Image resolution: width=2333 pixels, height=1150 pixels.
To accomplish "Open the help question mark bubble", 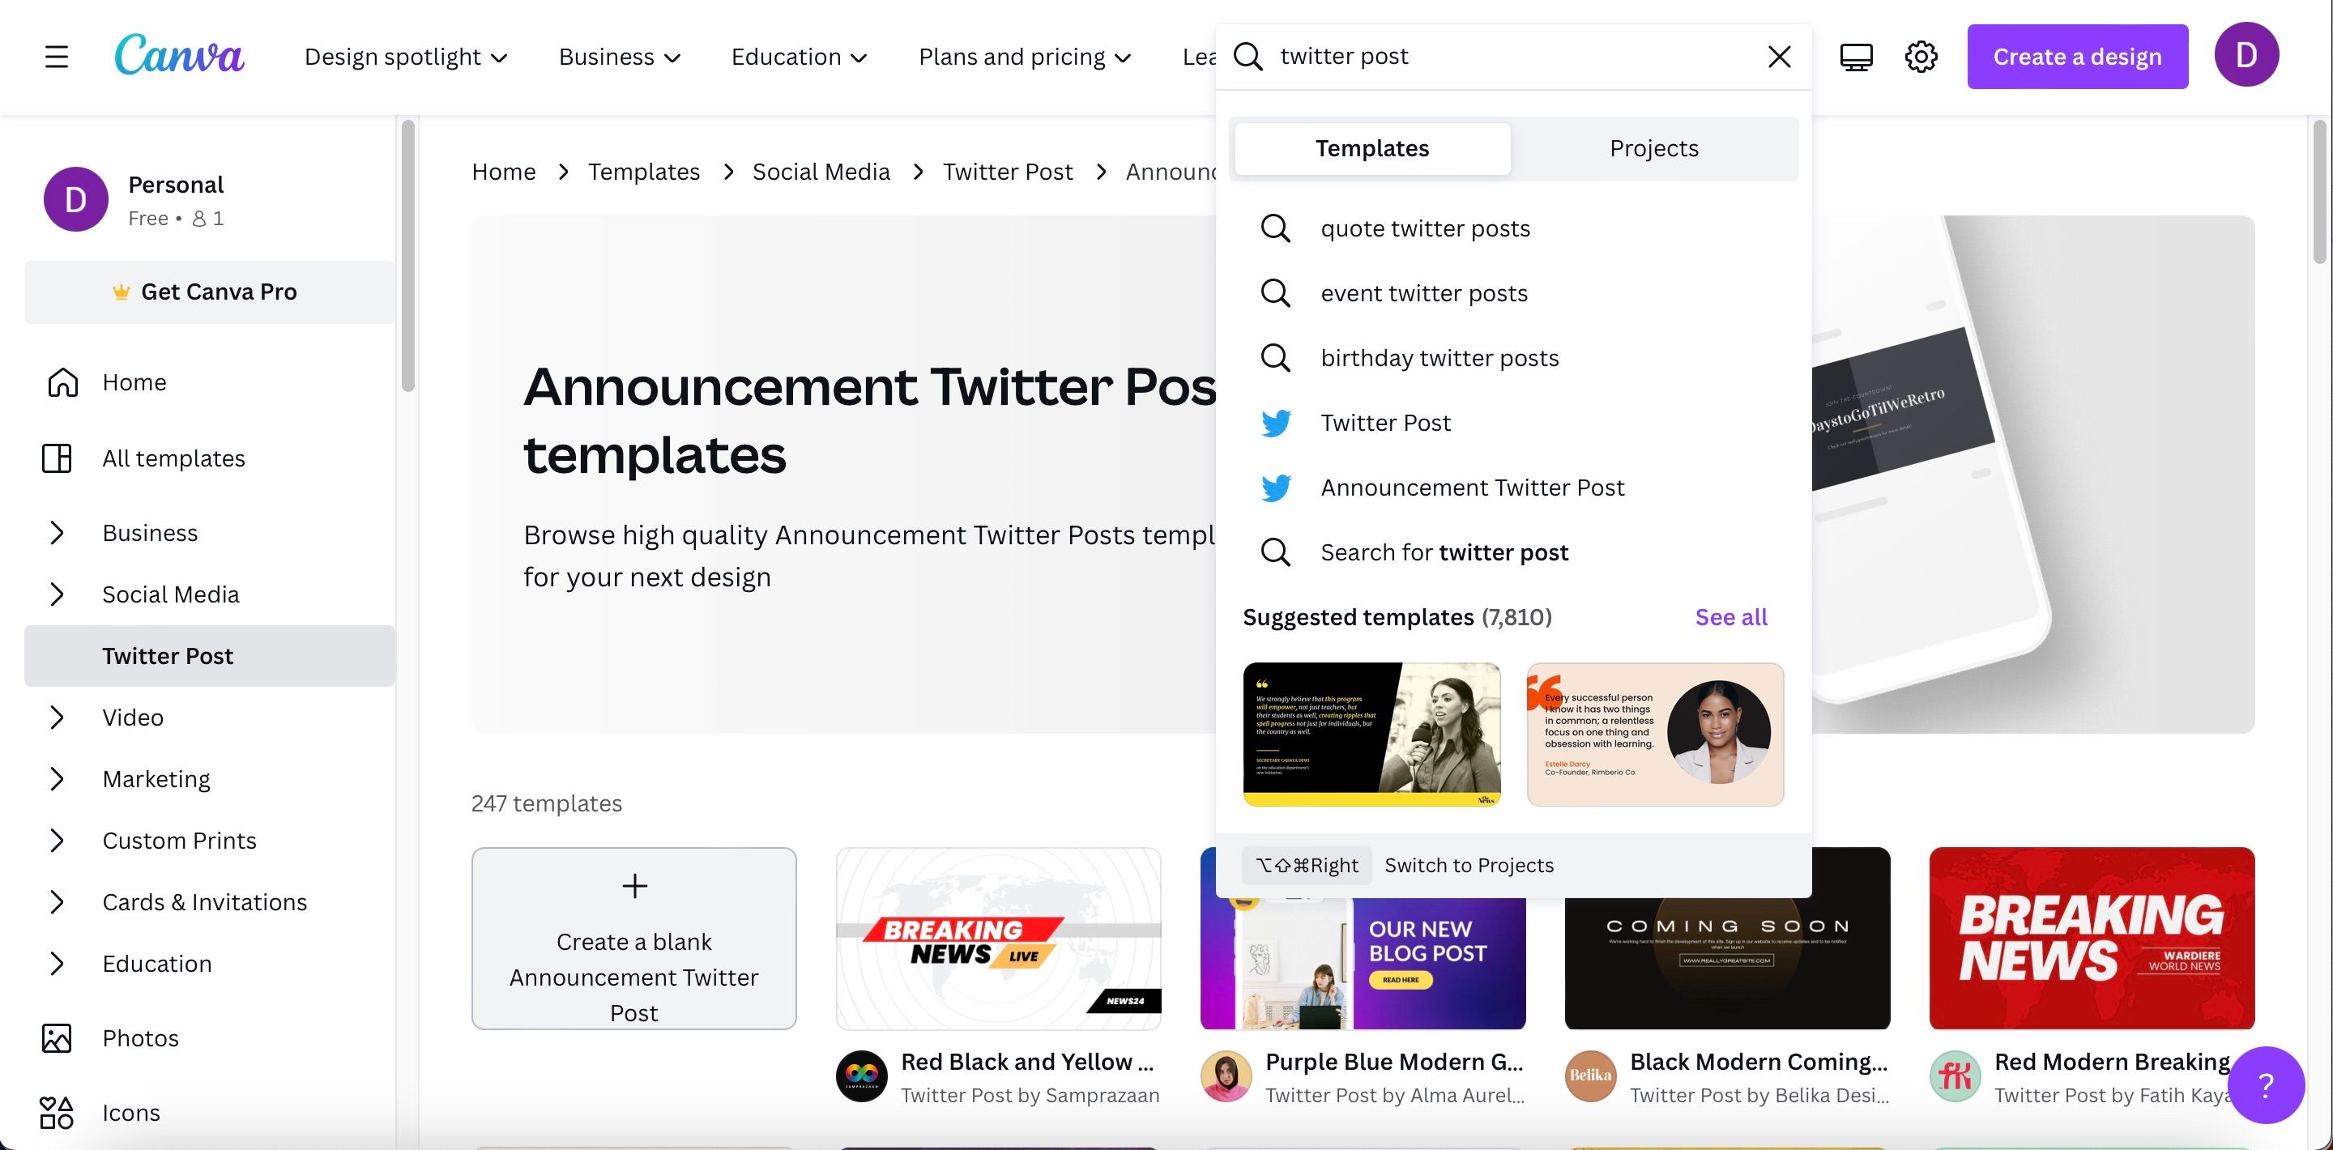I will tap(2265, 1084).
